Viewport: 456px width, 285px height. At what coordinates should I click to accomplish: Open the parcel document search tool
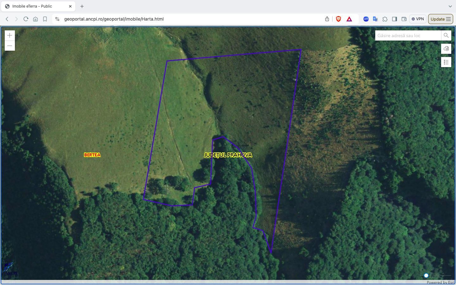[446, 49]
